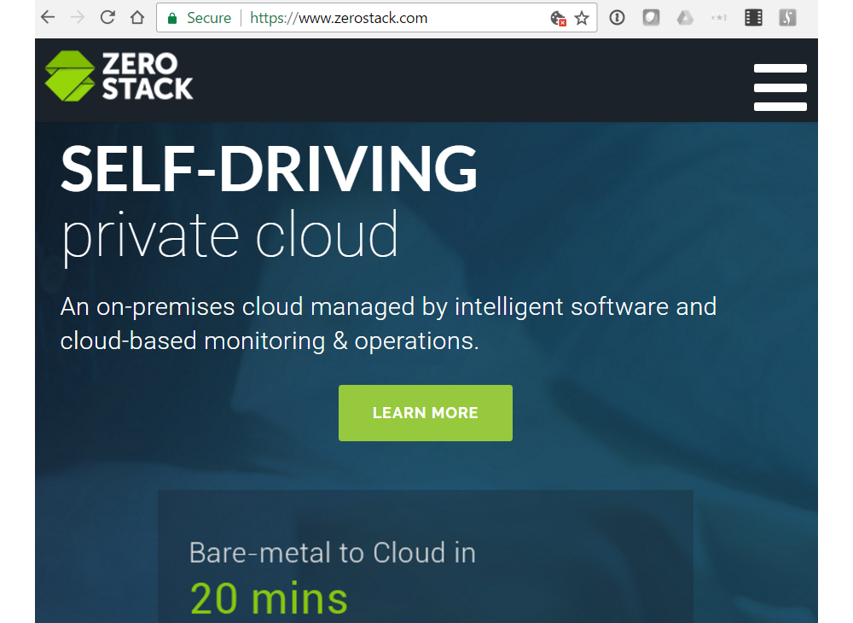Click the 'Secure' label in address bar
Image resolution: width=853 pixels, height=623 pixels.
pyautogui.click(x=209, y=18)
